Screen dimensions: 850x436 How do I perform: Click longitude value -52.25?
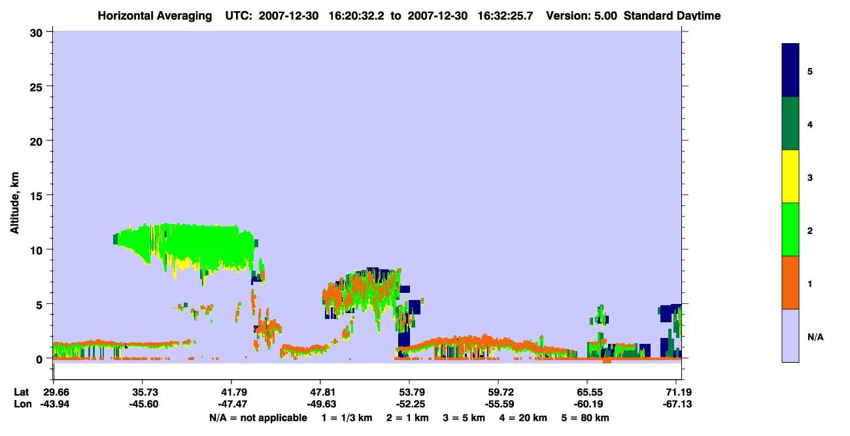[409, 404]
